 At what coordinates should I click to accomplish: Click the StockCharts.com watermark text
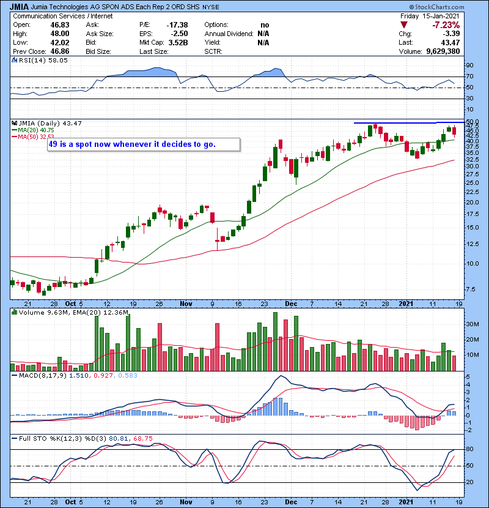[436, 7]
